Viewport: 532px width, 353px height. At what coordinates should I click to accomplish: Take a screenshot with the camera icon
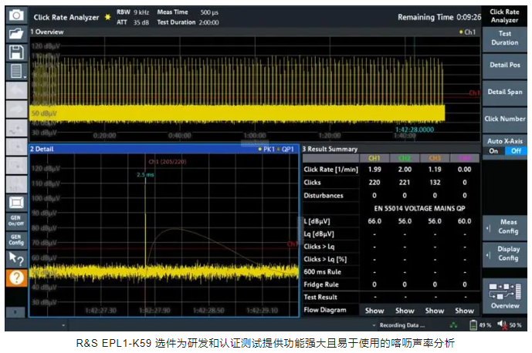pyautogui.click(x=16, y=15)
